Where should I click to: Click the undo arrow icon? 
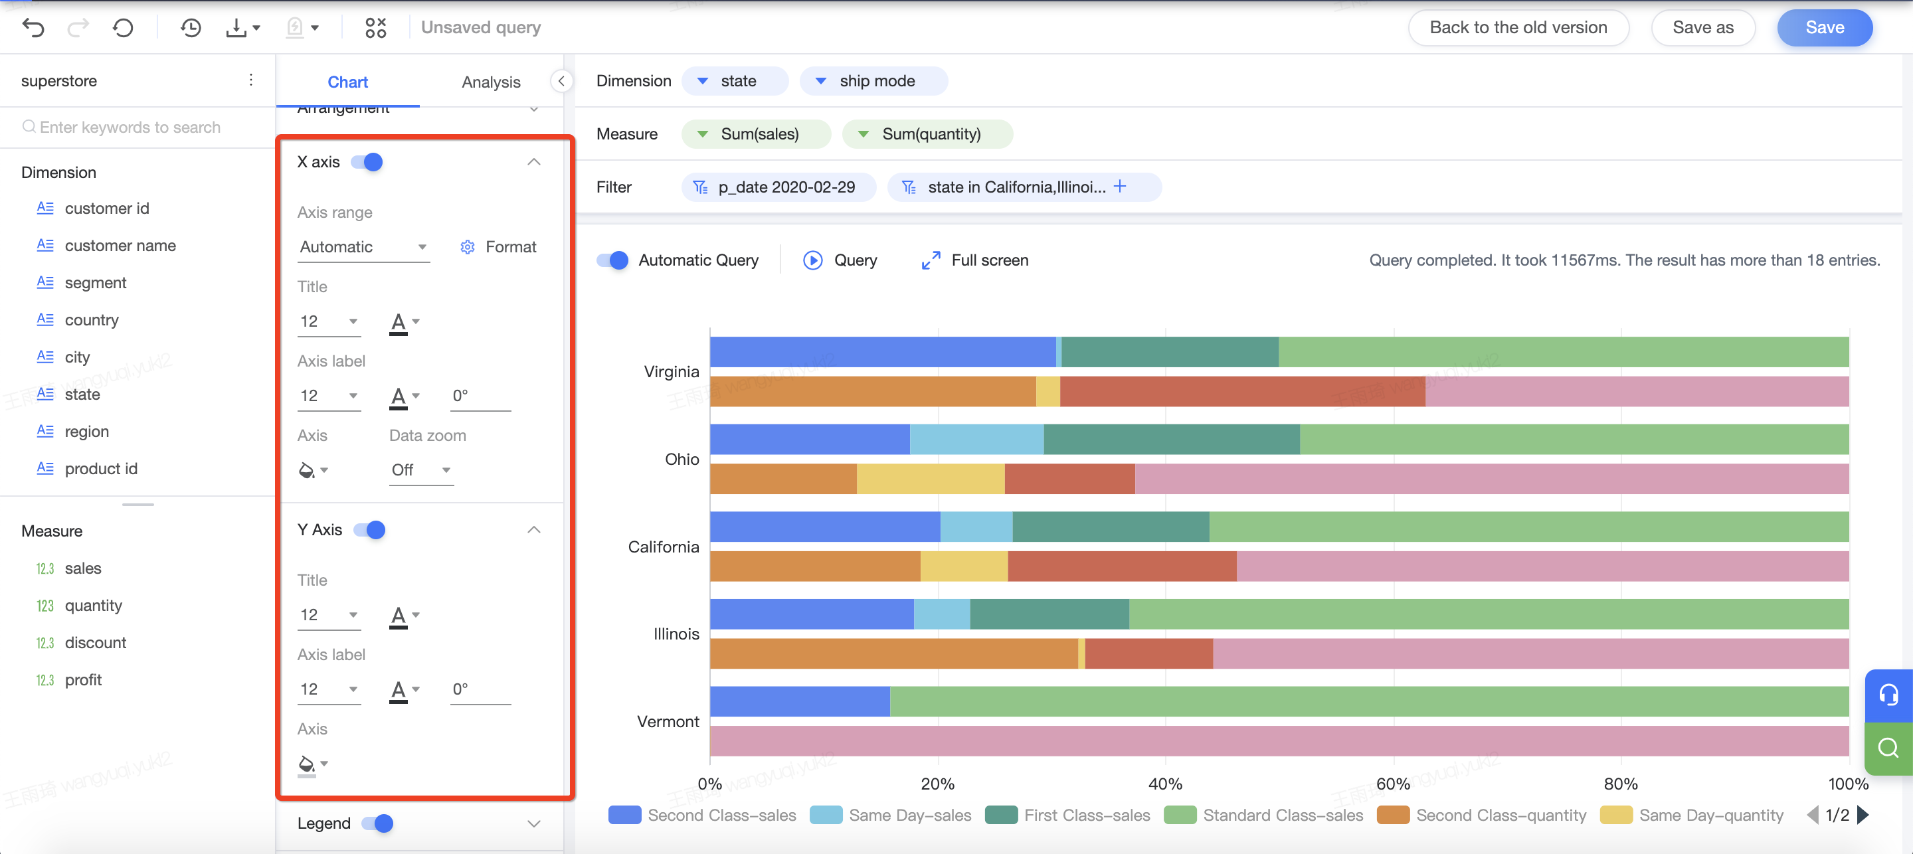pyautogui.click(x=33, y=28)
